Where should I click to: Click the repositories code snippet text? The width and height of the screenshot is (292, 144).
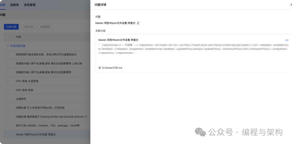[194, 49]
